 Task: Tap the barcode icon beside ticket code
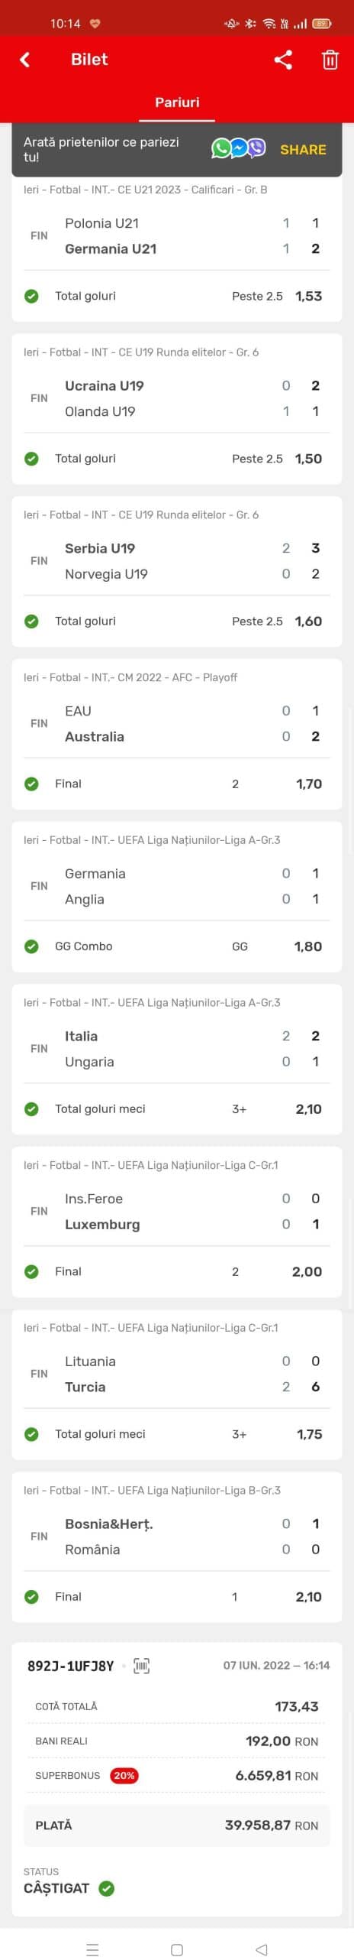[x=141, y=1666]
